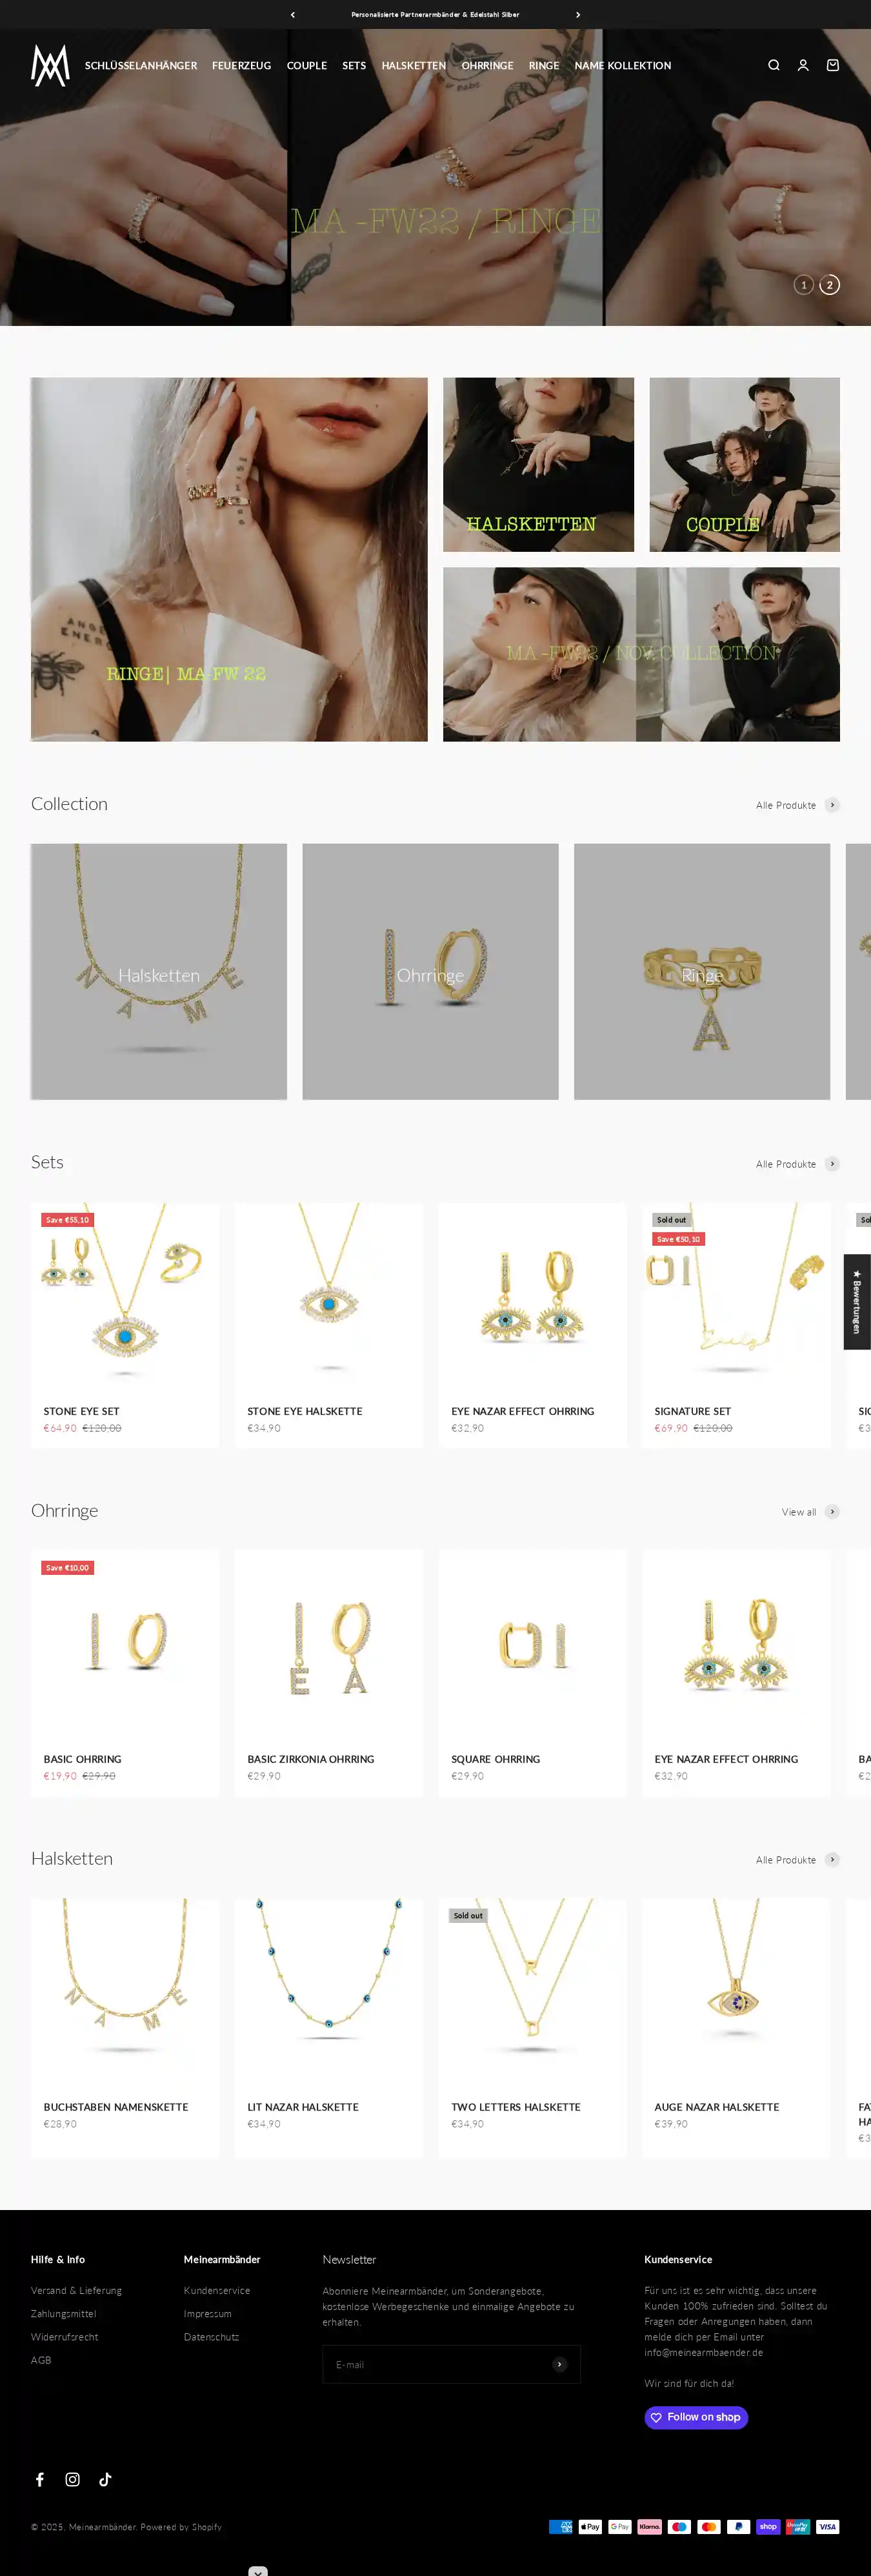Show previous announcement bar message
Screen dimensions: 871x2576
(x=293, y=15)
